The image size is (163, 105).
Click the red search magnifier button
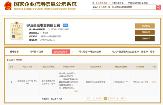pos(158,7)
